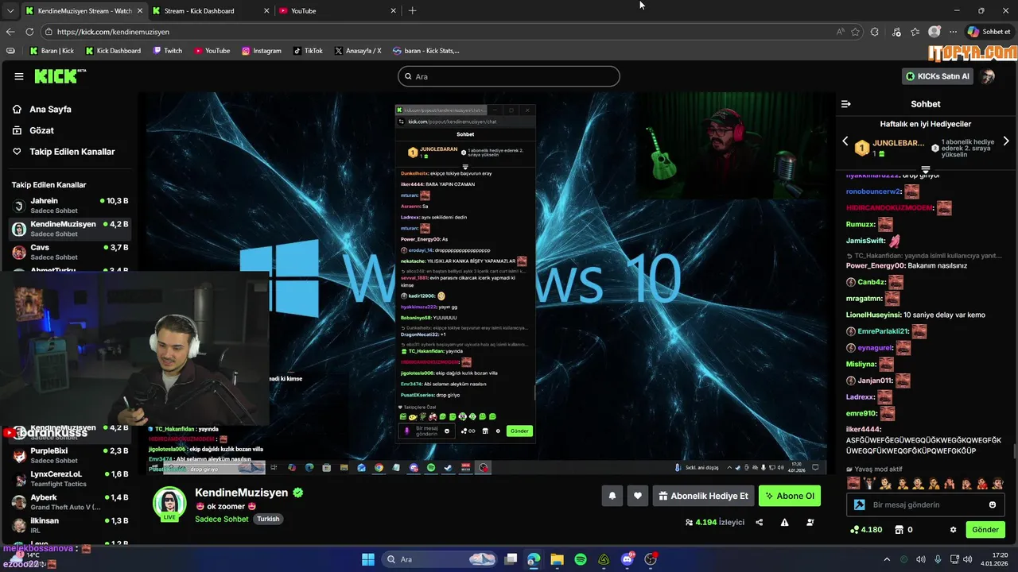The height and width of the screenshot is (572, 1018).
Task: Open a new browser tab
Action: click(412, 10)
